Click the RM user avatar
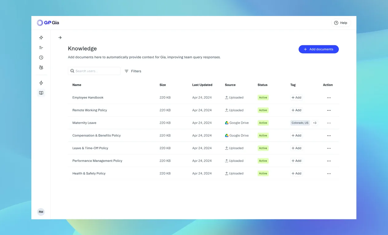Screen dimensions: 388x235 (x=41, y=212)
